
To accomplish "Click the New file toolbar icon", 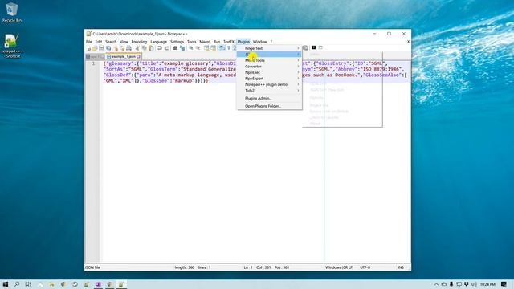I will coord(89,48).
